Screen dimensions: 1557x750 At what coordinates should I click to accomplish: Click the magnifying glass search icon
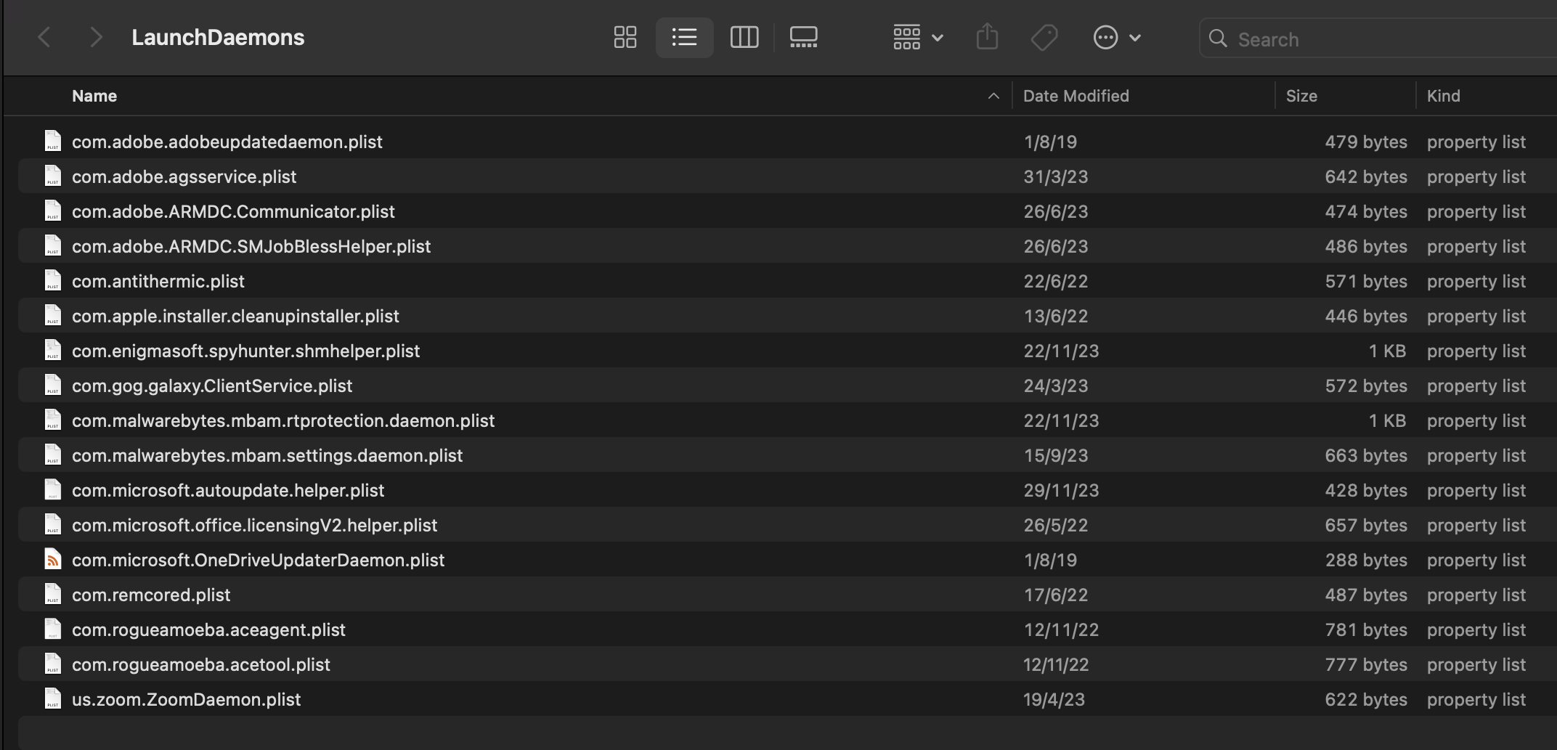pos(1218,38)
